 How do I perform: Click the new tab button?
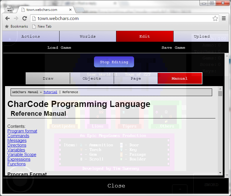pyautogui.click(x=80, y=10)
